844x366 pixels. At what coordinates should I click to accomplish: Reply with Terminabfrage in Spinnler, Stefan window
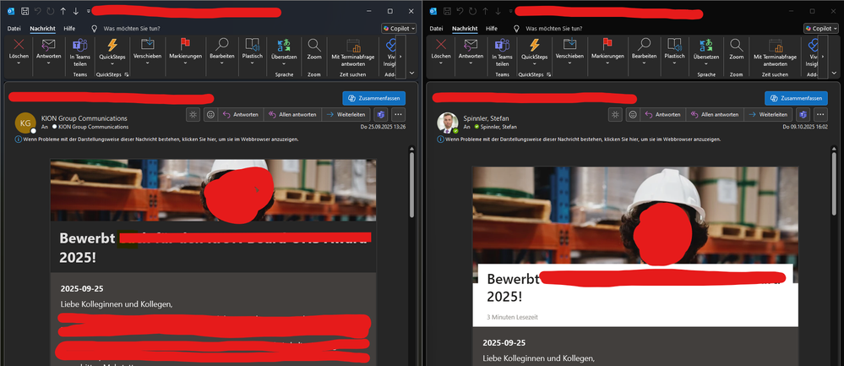[x=775, y=52]
